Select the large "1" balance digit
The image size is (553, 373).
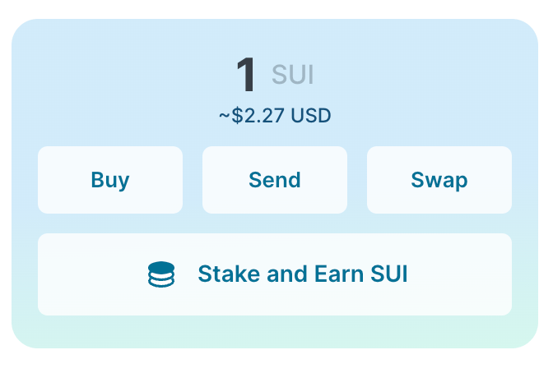246,74
